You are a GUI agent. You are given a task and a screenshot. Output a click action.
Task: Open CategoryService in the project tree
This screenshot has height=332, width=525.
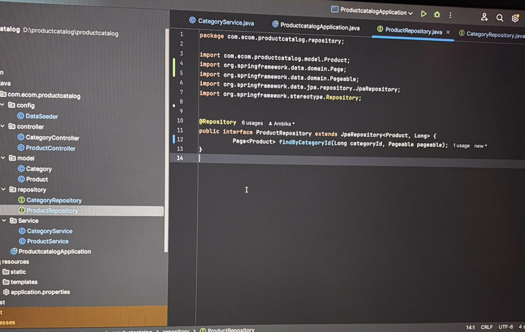pyautogui.click(x=46, y=231)
